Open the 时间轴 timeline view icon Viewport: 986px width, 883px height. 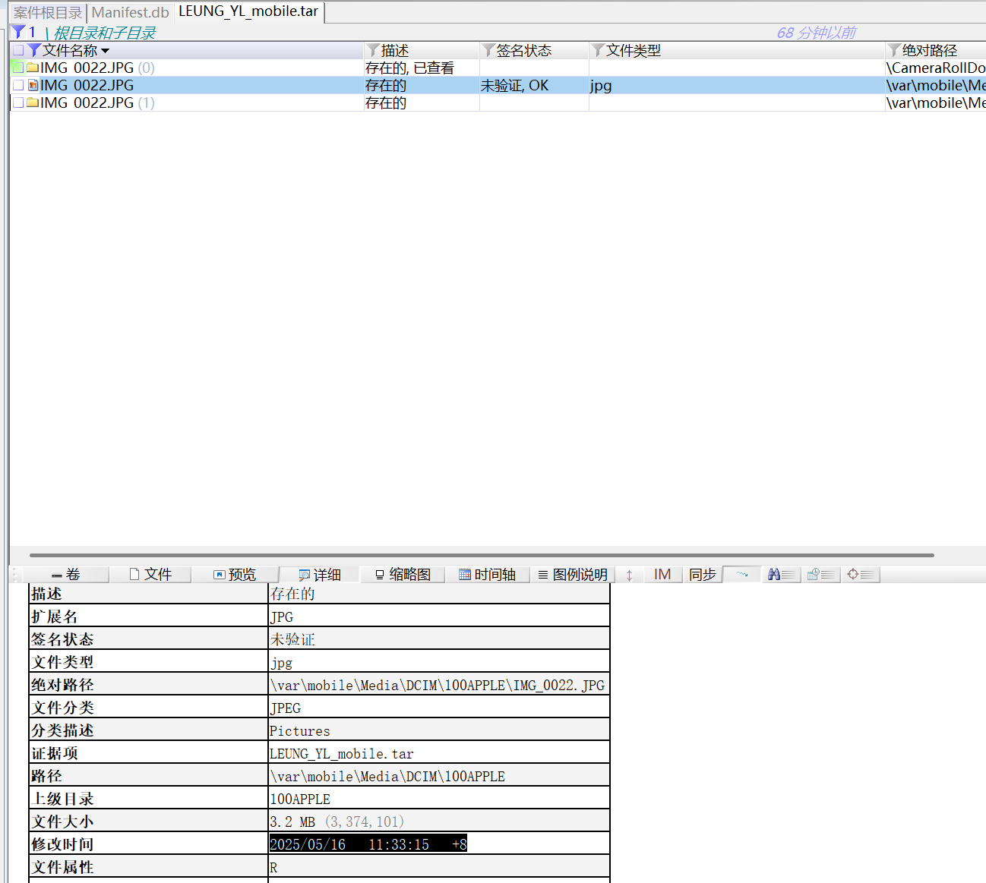tap(488, 574)
